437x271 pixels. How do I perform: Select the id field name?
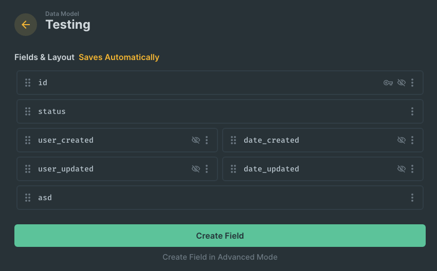coord(43,83)
